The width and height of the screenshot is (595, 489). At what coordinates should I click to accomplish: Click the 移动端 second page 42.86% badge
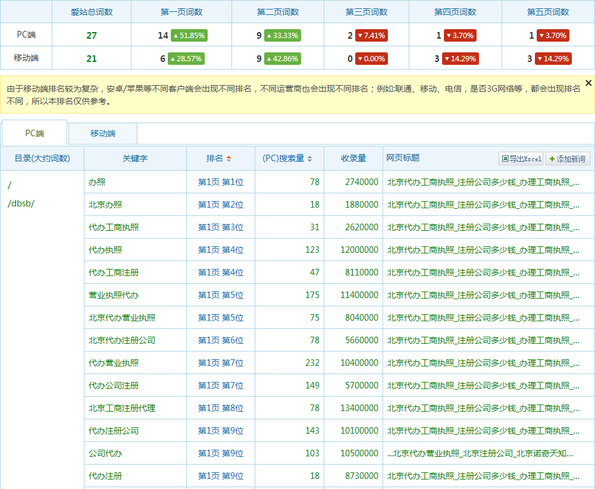[x=282, y=59]
